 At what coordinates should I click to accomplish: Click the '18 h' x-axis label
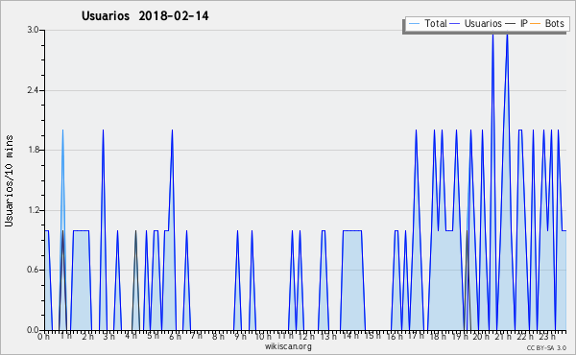coord(438,336)
